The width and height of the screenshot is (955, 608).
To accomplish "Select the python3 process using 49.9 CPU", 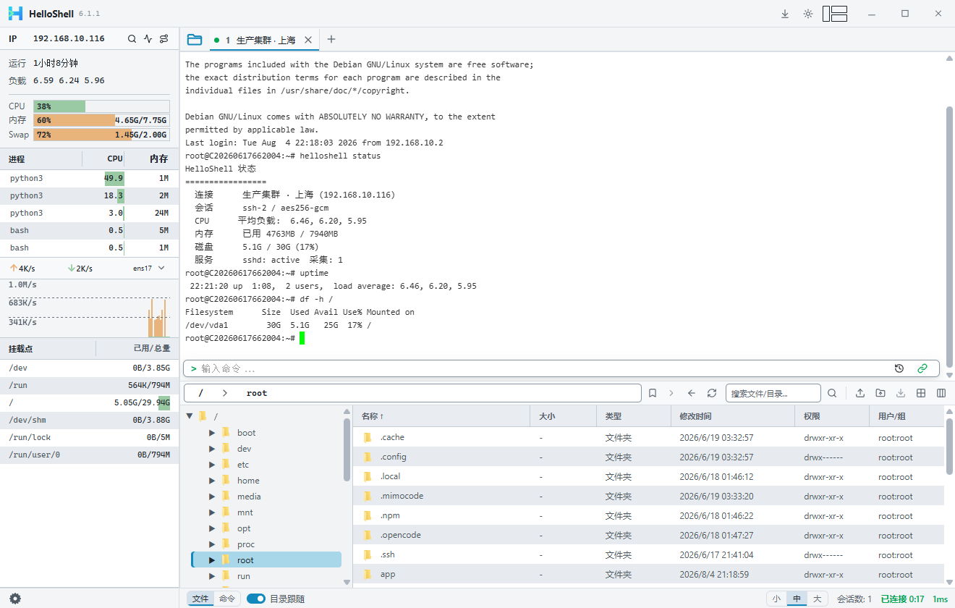I will click(x=90, y=178).
